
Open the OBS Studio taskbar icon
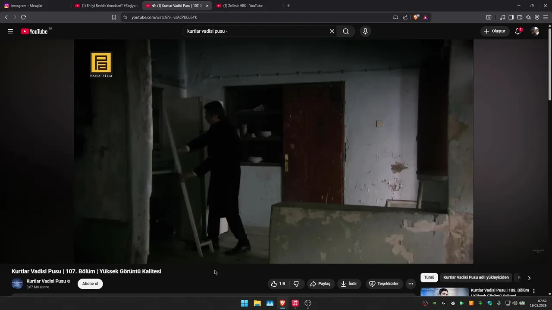pos(308,303)
